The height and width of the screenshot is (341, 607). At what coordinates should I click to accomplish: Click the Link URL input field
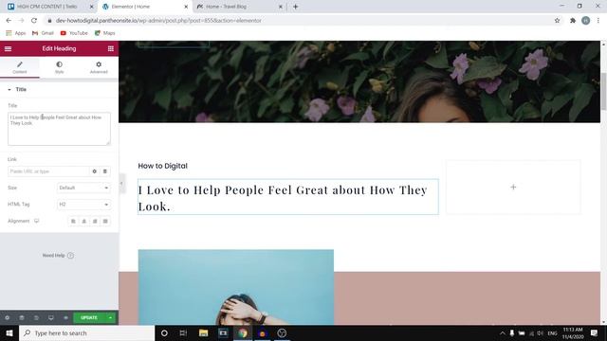(48, 171)
